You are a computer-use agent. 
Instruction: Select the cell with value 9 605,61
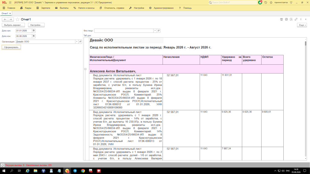(x=272, y=128)
